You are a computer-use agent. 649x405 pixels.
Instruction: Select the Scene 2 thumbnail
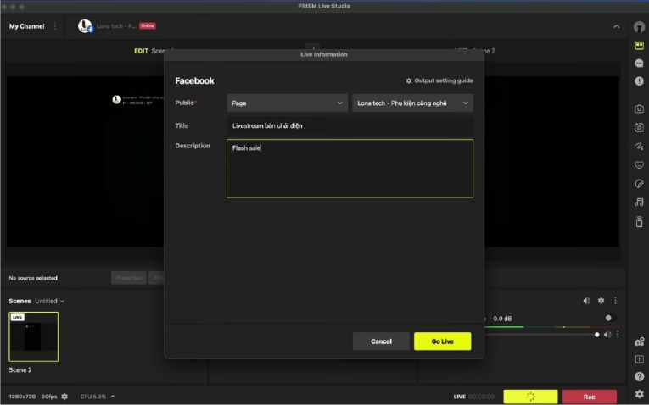[x=34, y=337]
